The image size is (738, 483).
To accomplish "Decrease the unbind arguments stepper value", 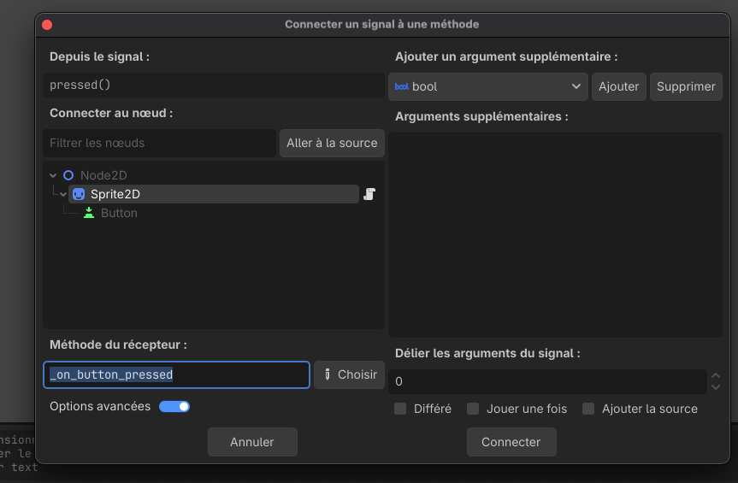I will [x=716, y=387].
